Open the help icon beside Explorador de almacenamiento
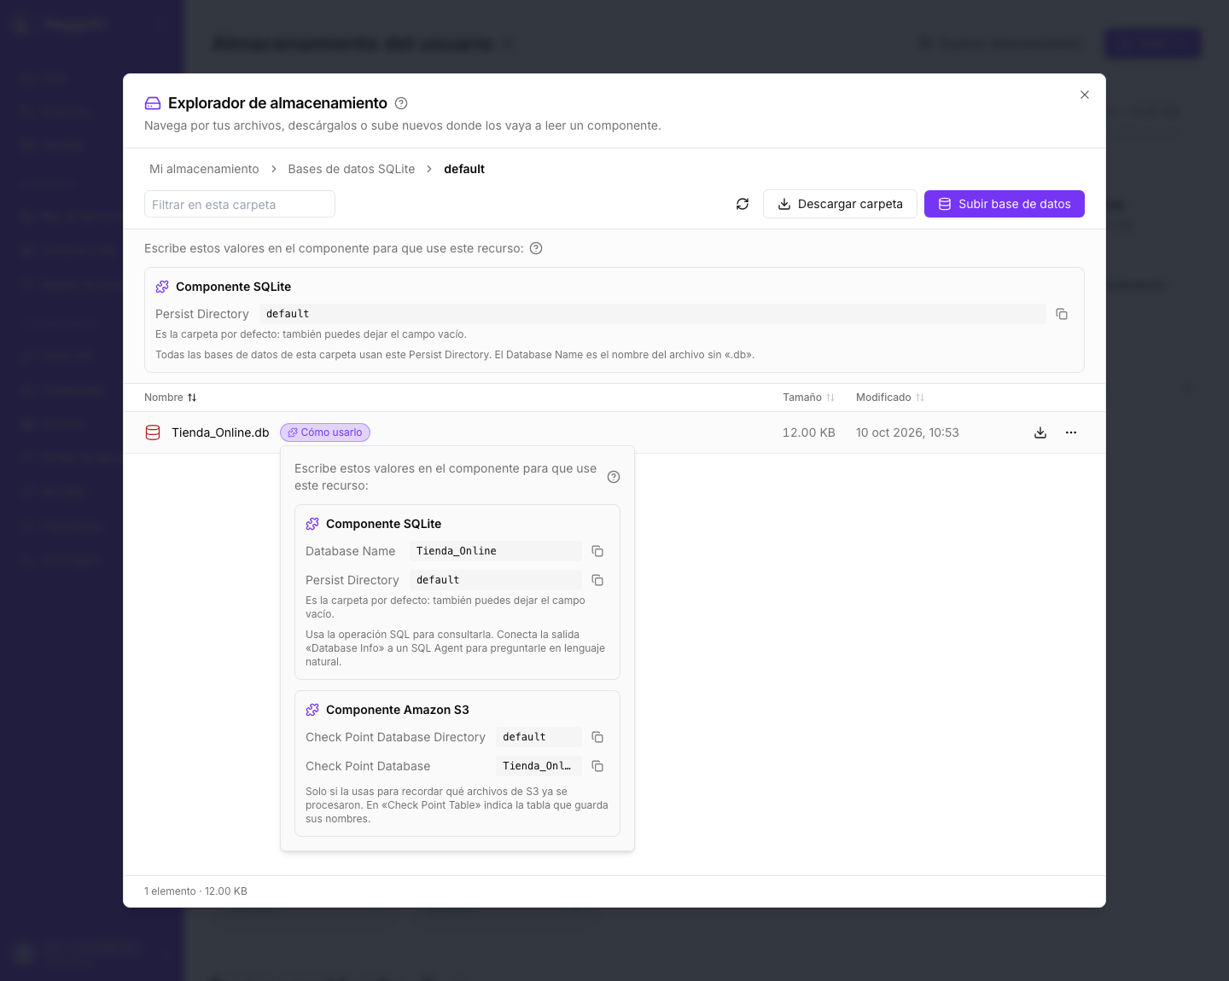Viewport: 1229px width, 981px height. 401,103
